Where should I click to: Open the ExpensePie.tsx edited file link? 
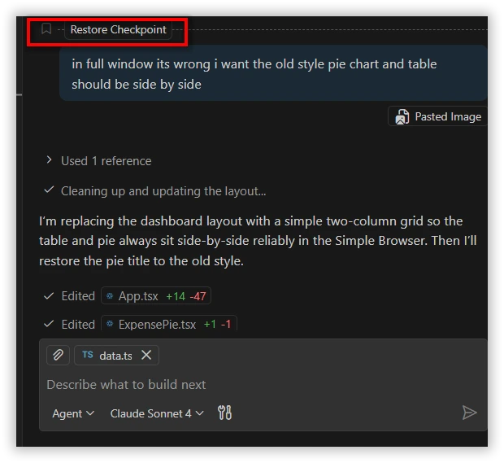(157, 324)
